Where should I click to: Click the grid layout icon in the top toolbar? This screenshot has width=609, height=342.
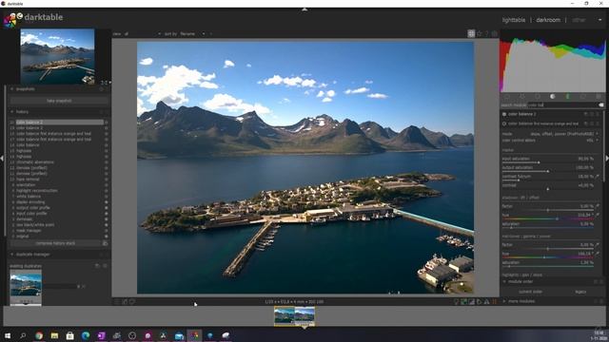[x=471, y=34]
